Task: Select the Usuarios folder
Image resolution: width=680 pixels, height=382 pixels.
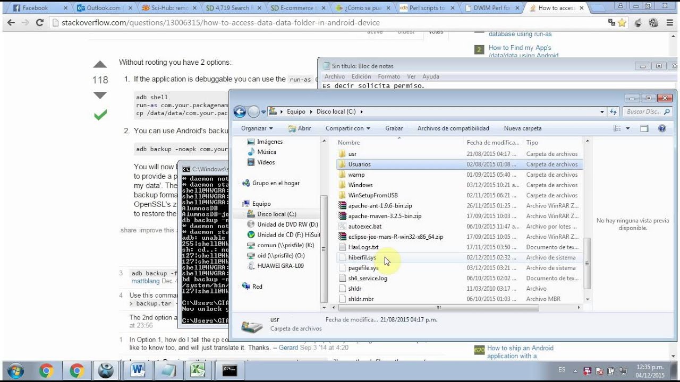Action: point(460,164)
